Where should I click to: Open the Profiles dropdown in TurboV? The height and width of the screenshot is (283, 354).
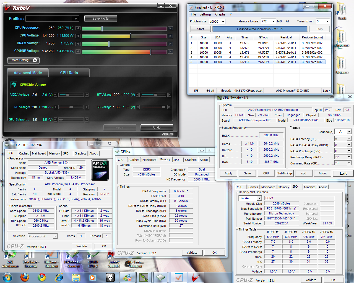76,19
